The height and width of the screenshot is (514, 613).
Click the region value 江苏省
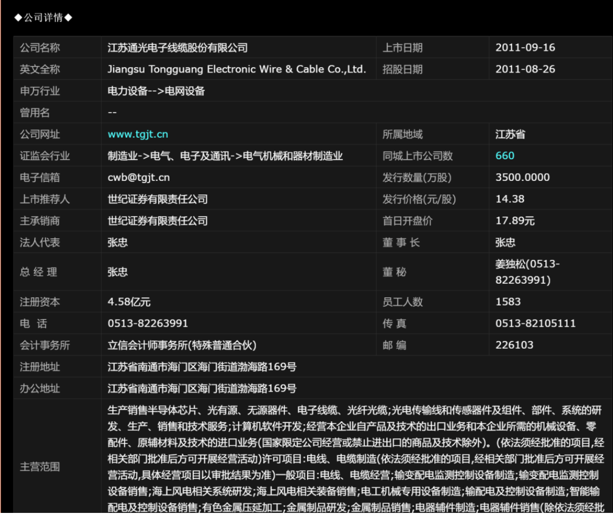pos(510,134)
